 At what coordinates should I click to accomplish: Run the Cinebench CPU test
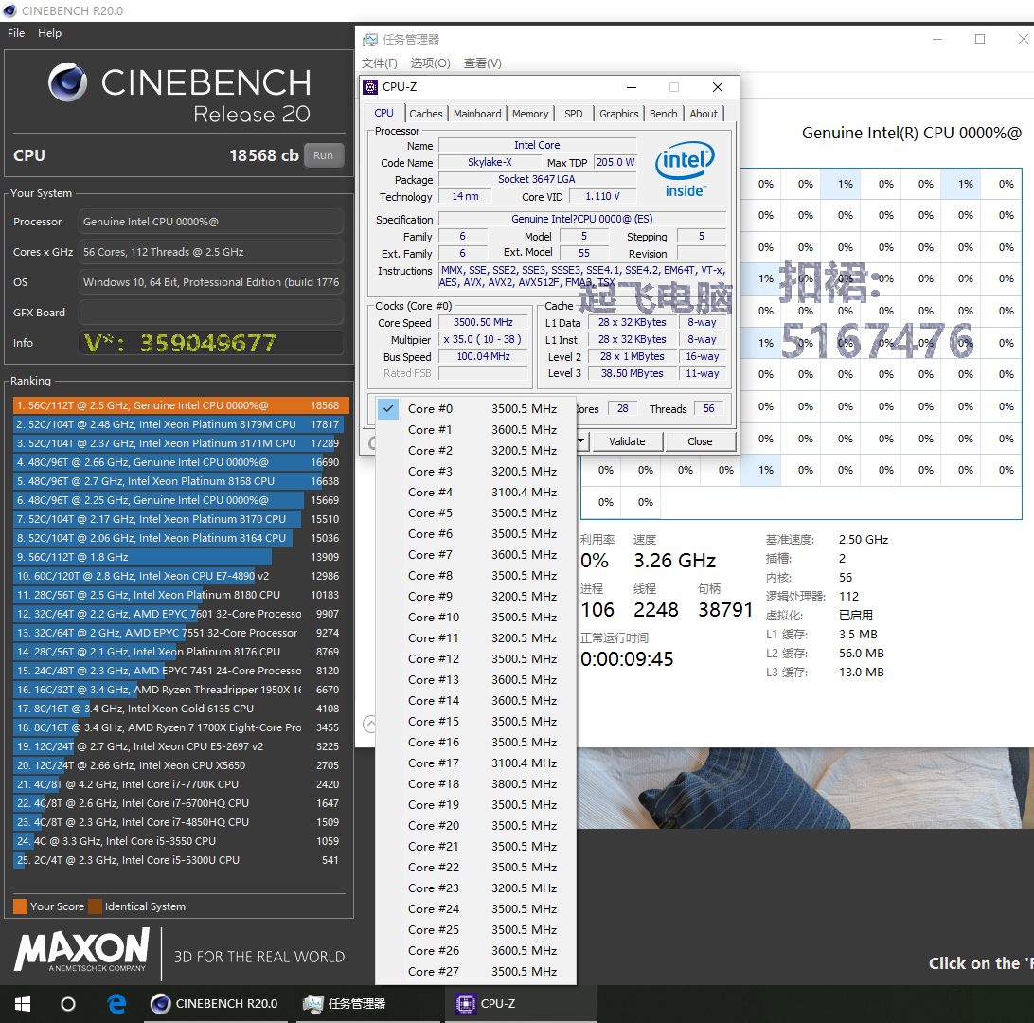tap(323, 155)
